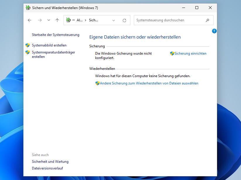Open help via the blue question mark

click(214, 31)
